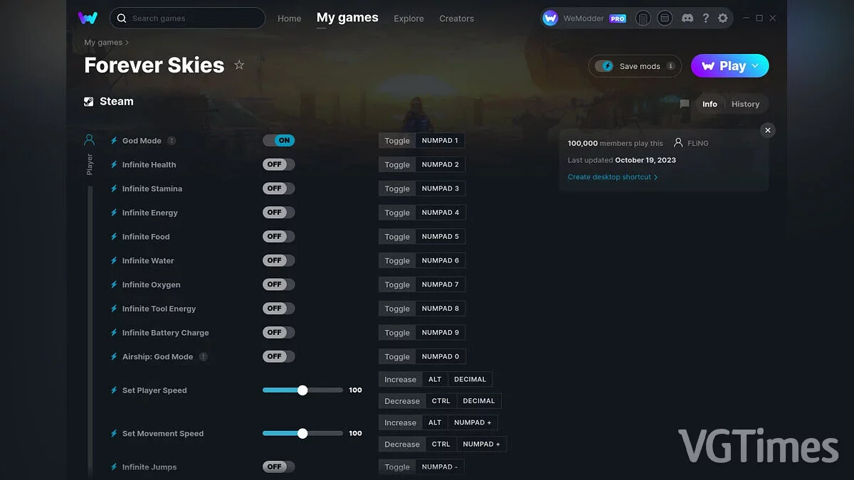
Task: Click Increase hotkey for Set Player Speed
Action: click(400, 379)
